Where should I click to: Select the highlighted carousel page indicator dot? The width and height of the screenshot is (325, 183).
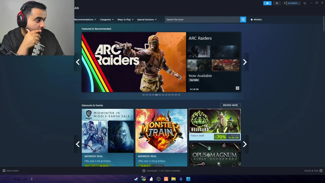[156, 95]
